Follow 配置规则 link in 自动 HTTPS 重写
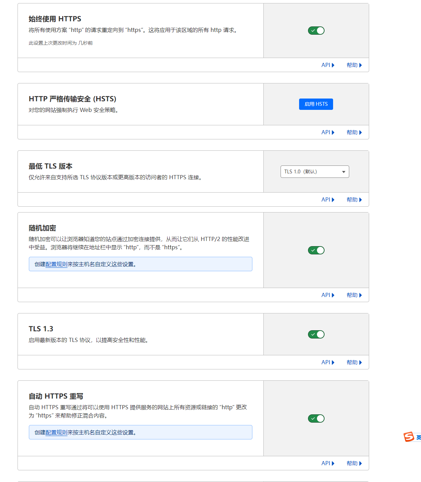The height and width of the screenshot is (482, 421). (x=56, y=433)
